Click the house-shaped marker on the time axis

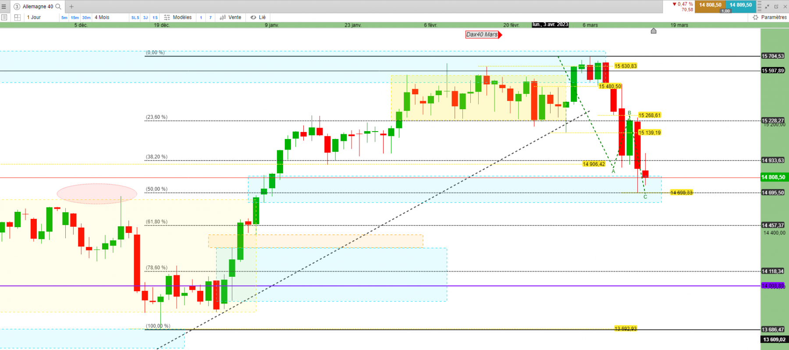[x=654, y=31]
